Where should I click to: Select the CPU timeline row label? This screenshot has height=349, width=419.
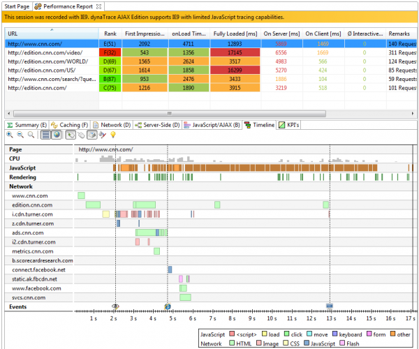pos(15,158)
